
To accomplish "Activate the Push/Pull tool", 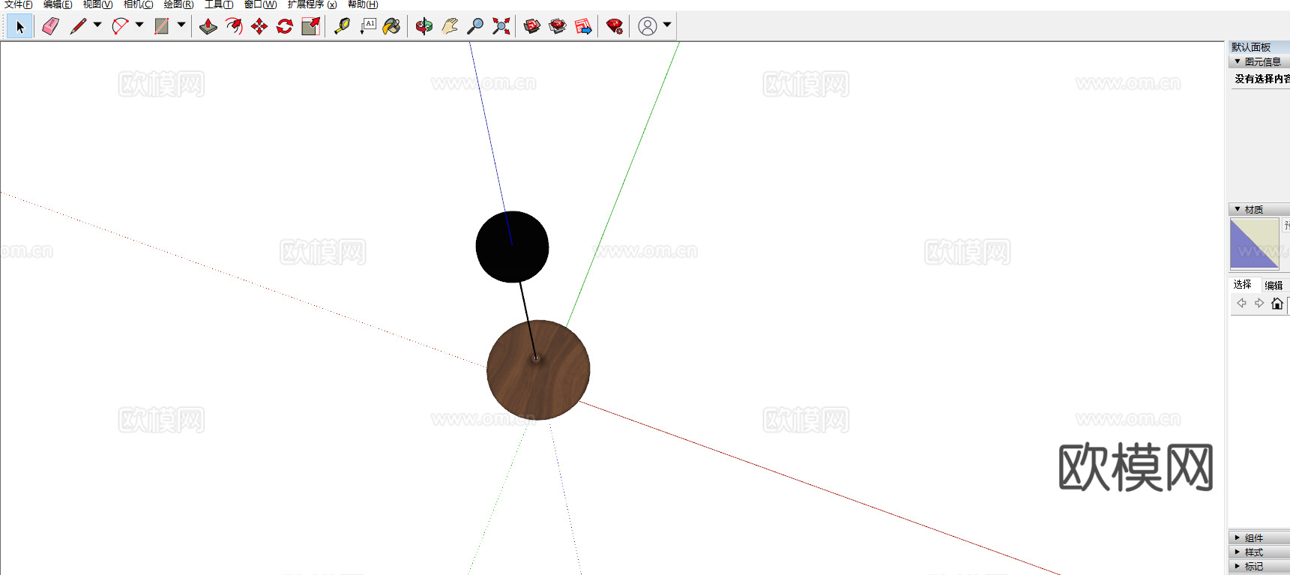I will point(208,26).
